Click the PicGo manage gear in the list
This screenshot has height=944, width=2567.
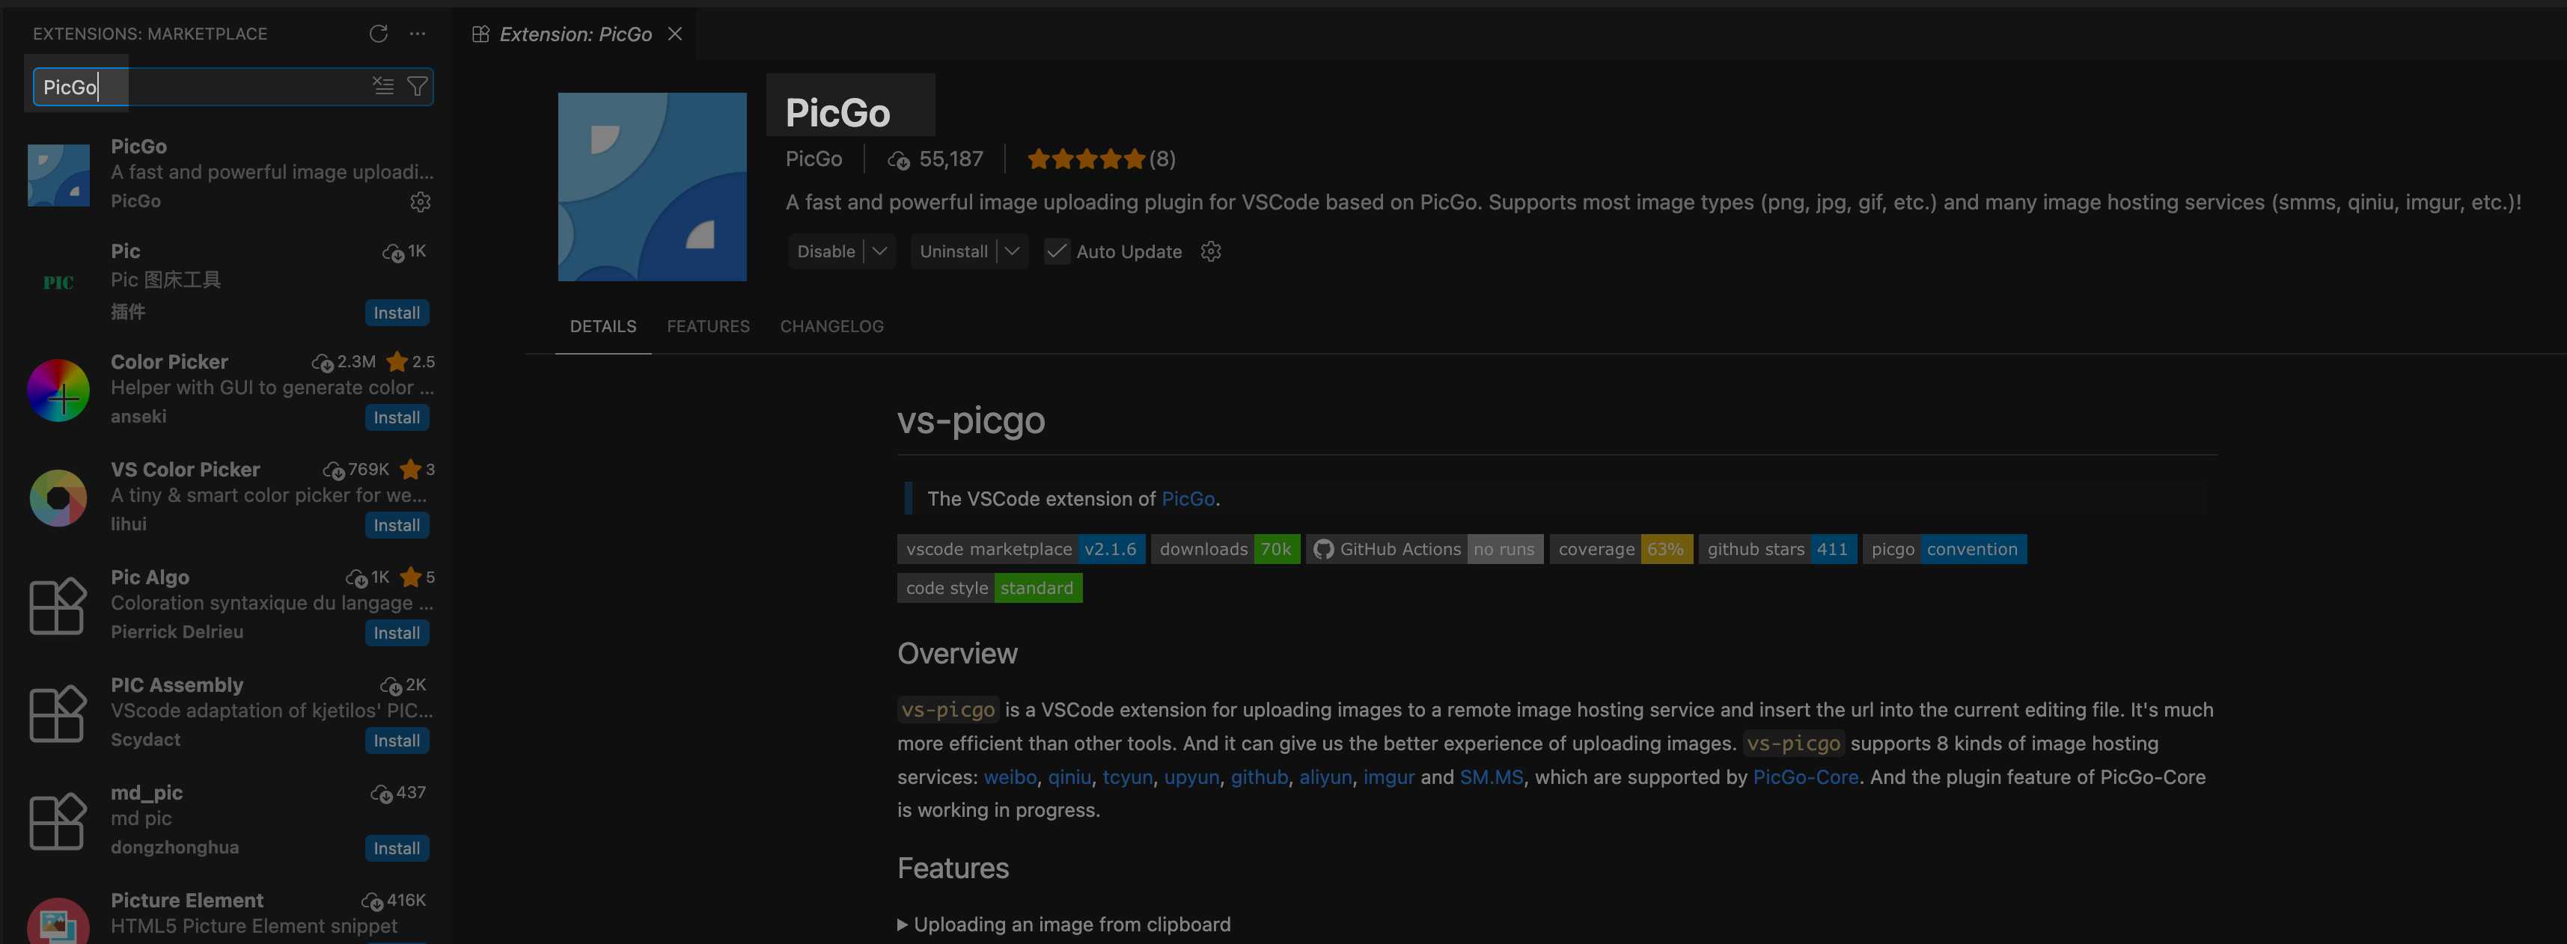421,202
